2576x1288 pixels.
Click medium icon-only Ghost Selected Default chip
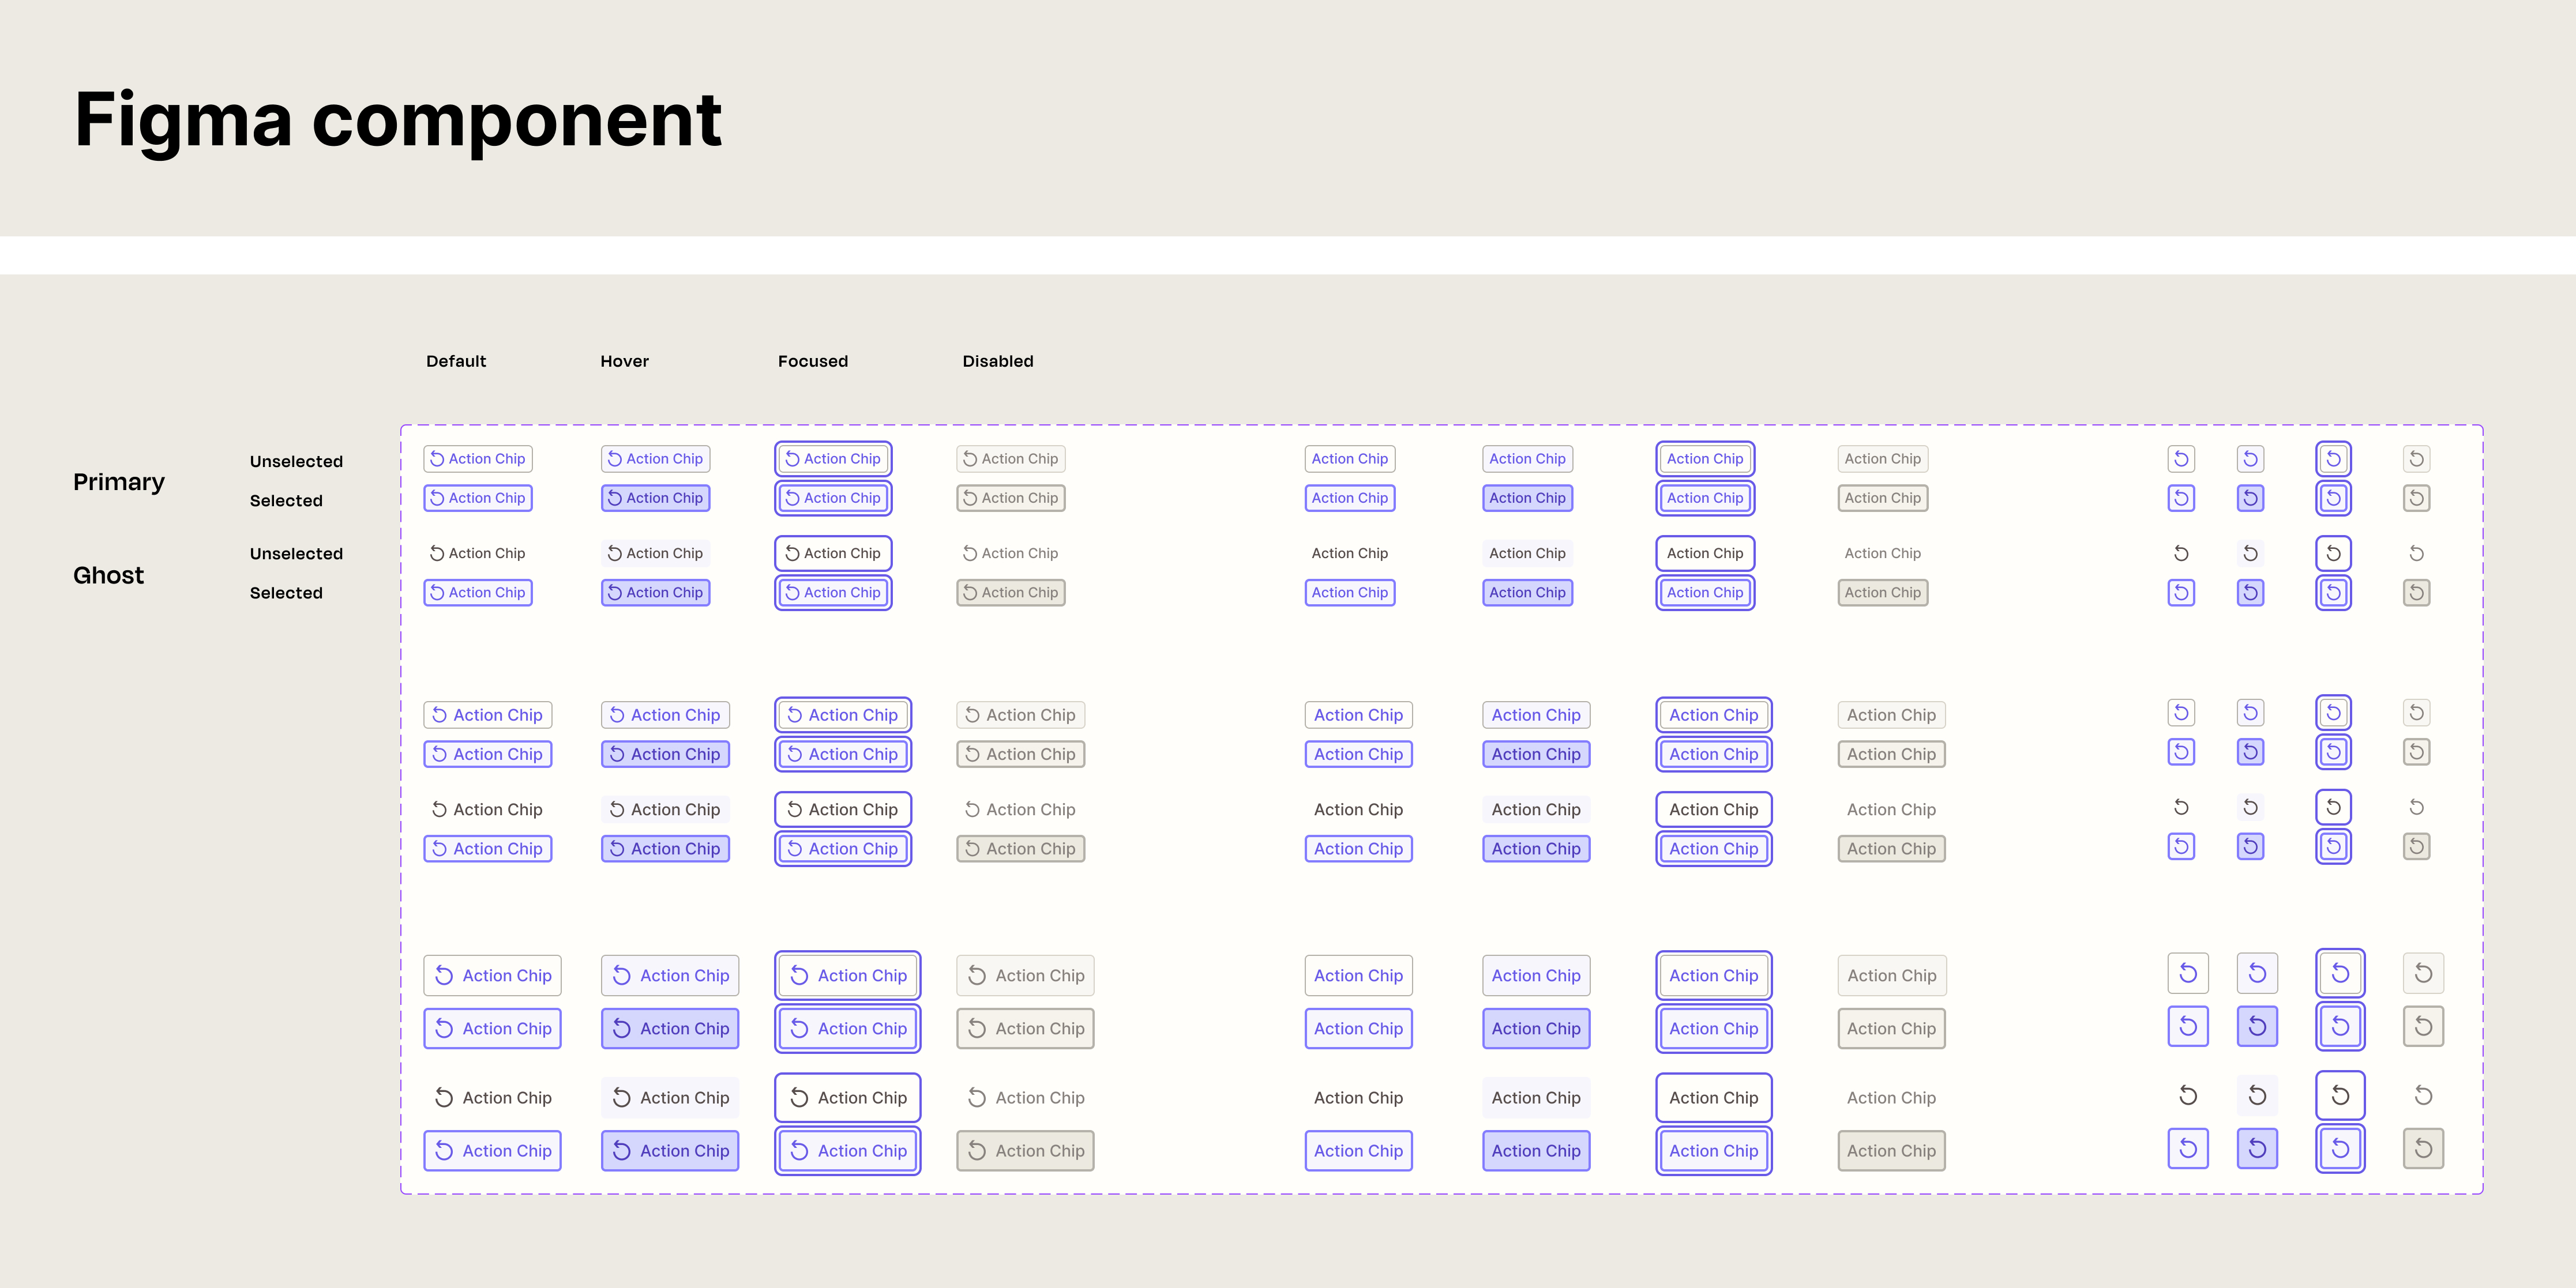2181,846
